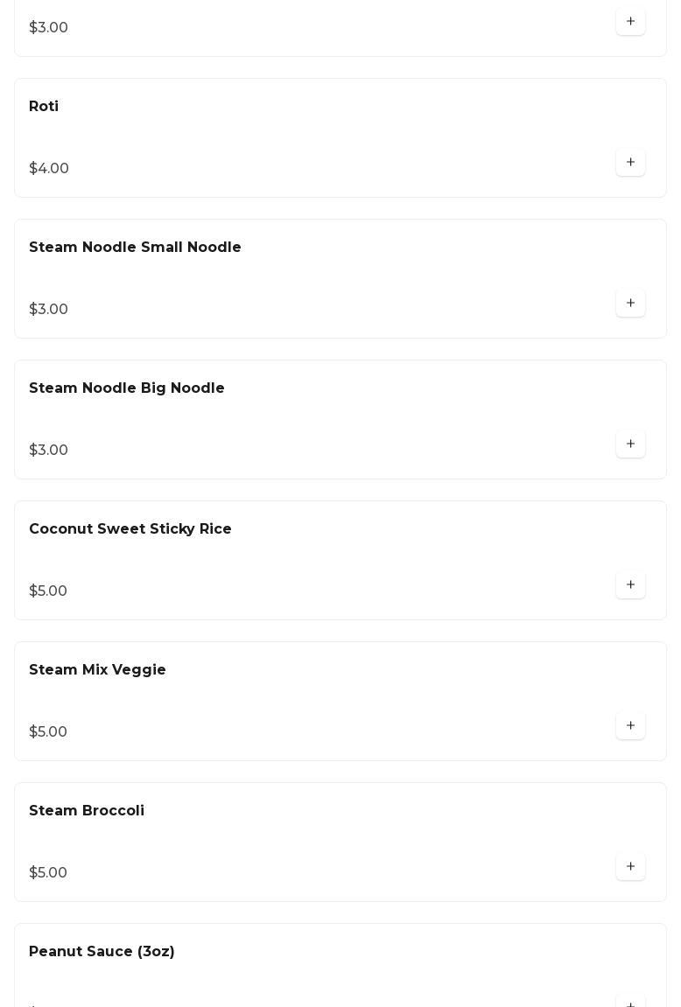
Task: Select the Steam Noodle Big Noodle title
Action: [x=127, y=388]
